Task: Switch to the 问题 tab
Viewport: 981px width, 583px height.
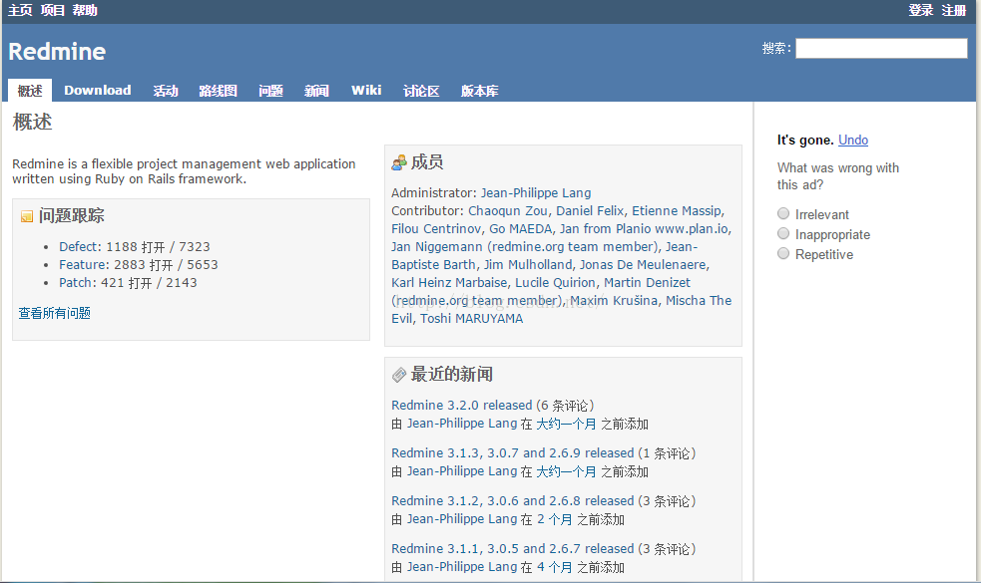Action: click(270, 92)
